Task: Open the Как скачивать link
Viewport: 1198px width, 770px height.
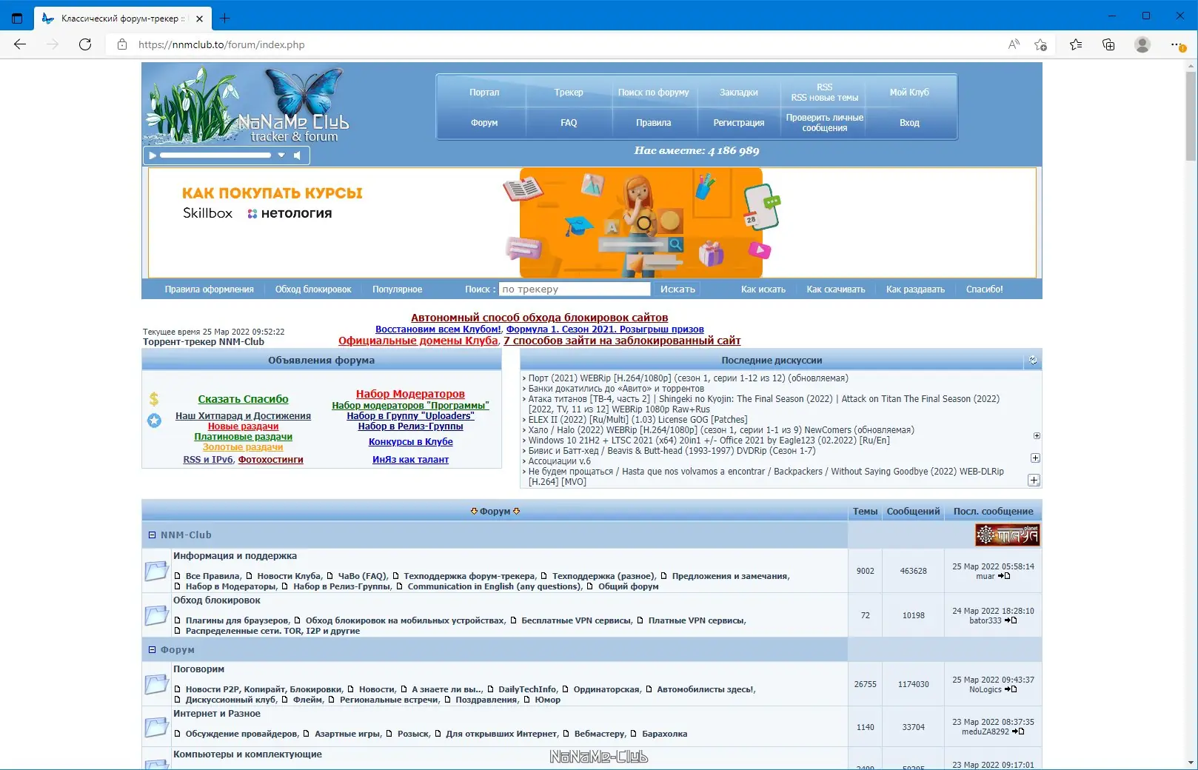Action: click(x=836, y=289)
